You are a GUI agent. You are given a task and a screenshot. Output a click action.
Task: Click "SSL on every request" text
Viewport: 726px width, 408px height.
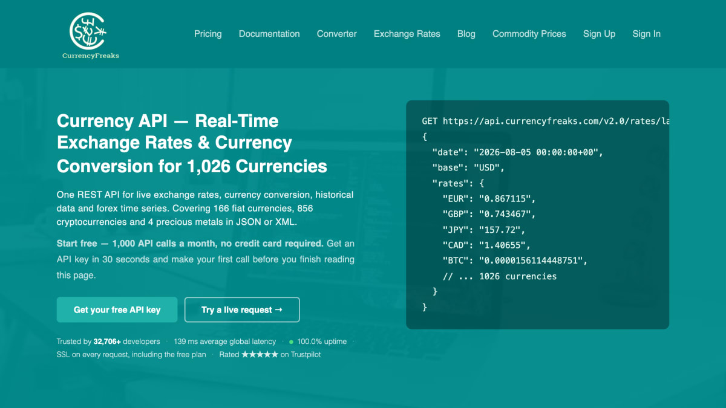click(x=131, y=355)
